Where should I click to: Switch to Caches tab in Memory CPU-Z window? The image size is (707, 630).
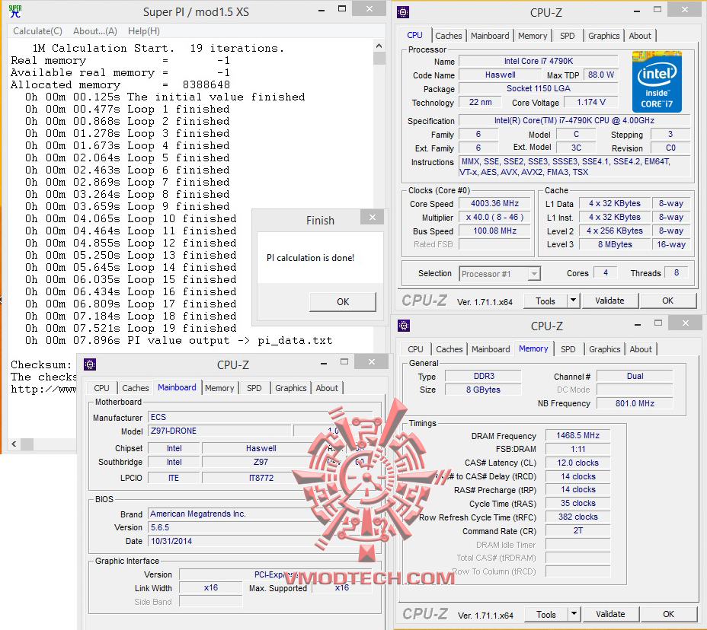pyautogui.click(x=449, y=349)
